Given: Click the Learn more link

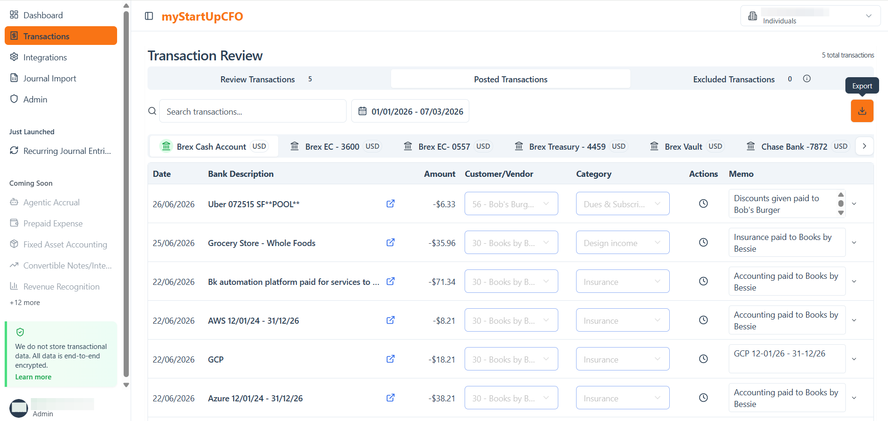Looking at the screenshot, I should point(33,377).
